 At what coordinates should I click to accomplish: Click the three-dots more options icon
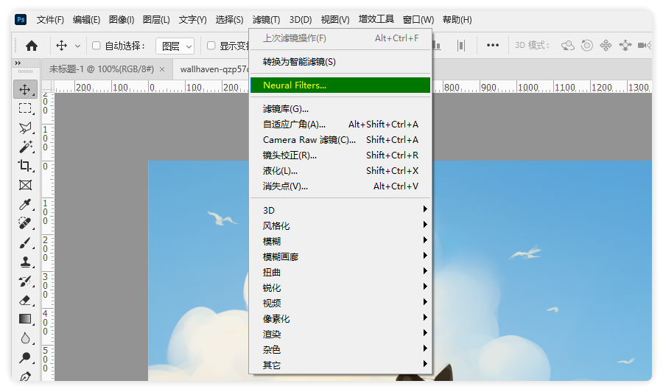(493, 45)
